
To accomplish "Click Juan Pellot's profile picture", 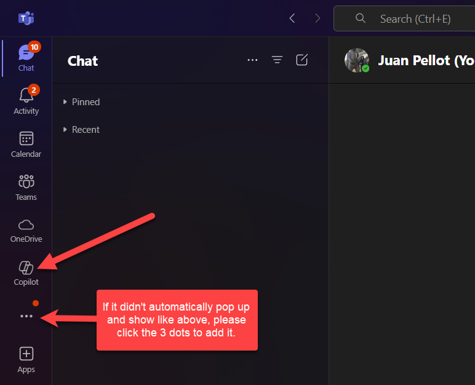I will coord(357,61).
